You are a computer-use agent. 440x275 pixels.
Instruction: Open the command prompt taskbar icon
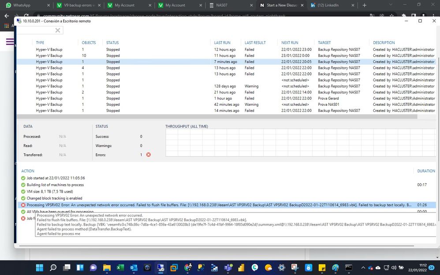point(349,268)
